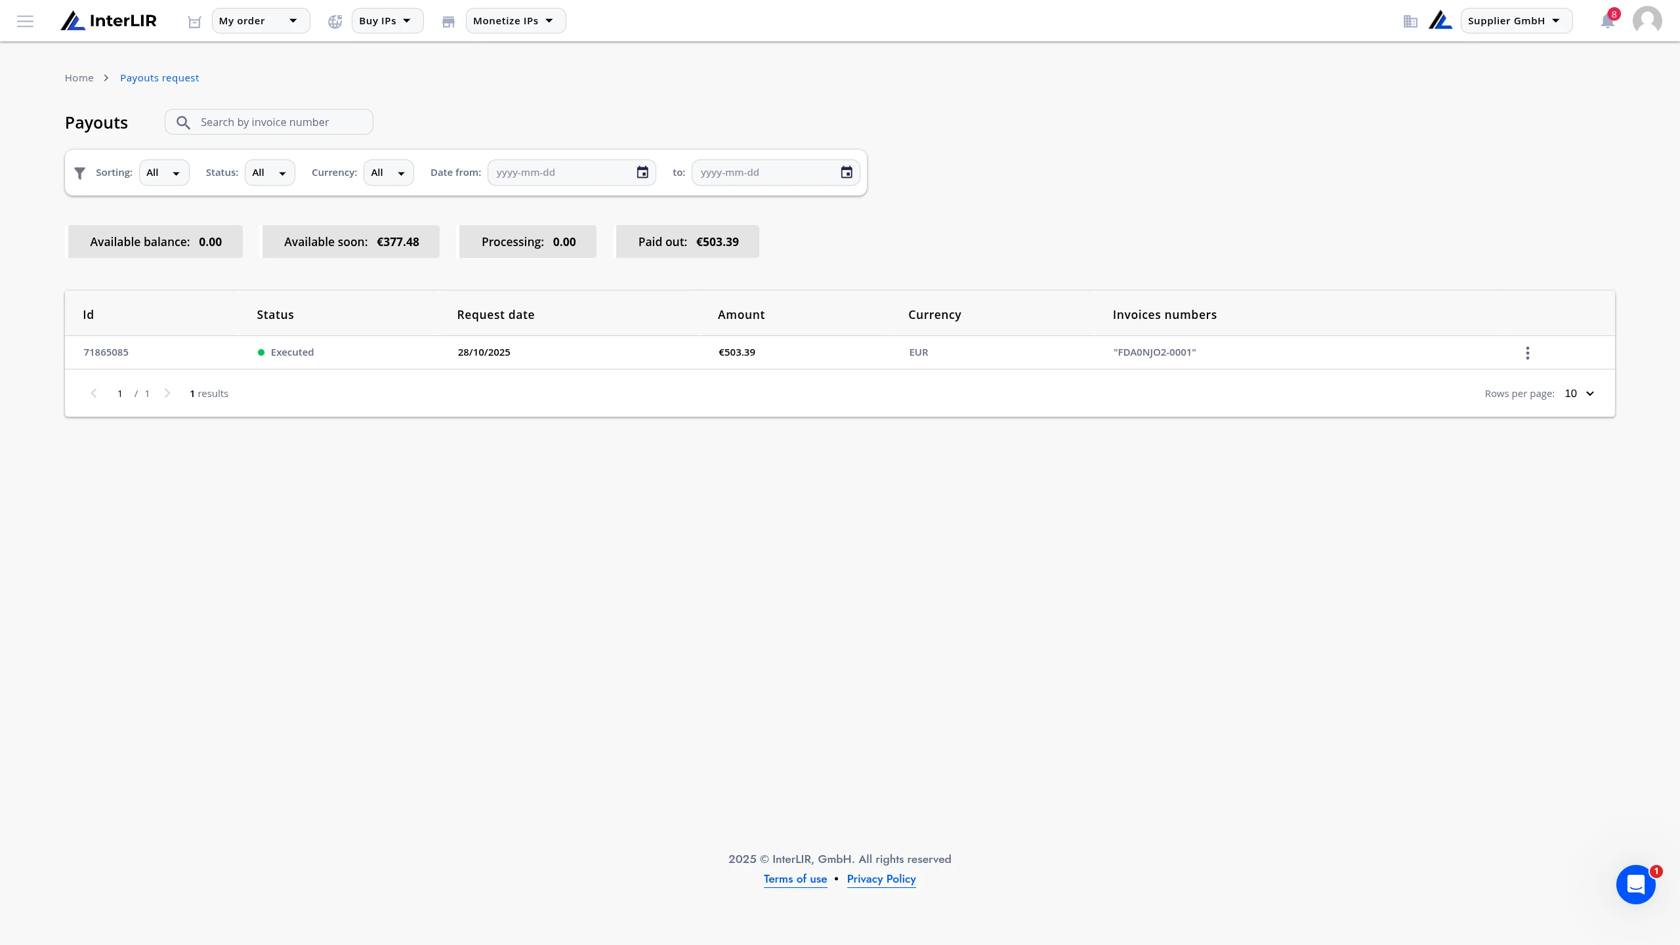Click the Available soon €377.48 card
The height and width of the screenshot is (945, 1680).
click(351, 241)
